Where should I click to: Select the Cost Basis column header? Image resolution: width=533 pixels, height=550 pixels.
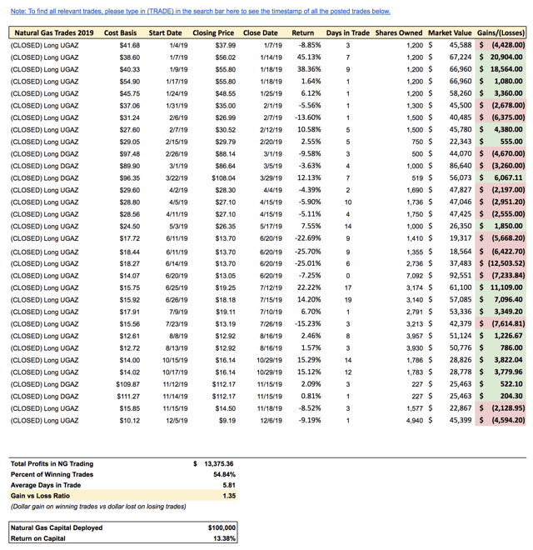coord(120,33)
